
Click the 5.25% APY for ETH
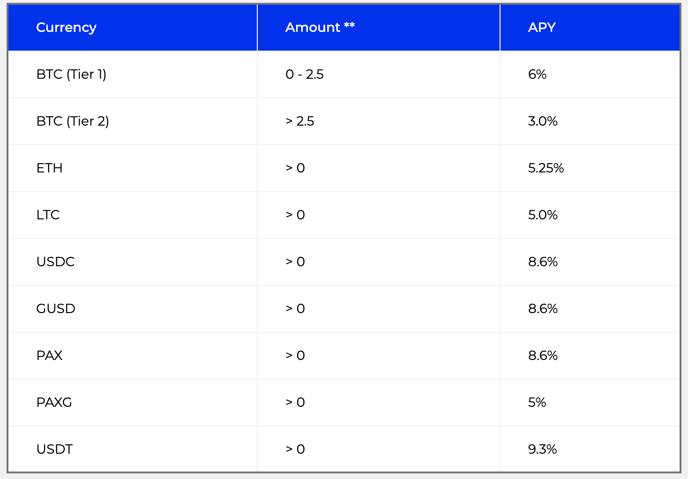pyautogui.click(x=546, y=168)
